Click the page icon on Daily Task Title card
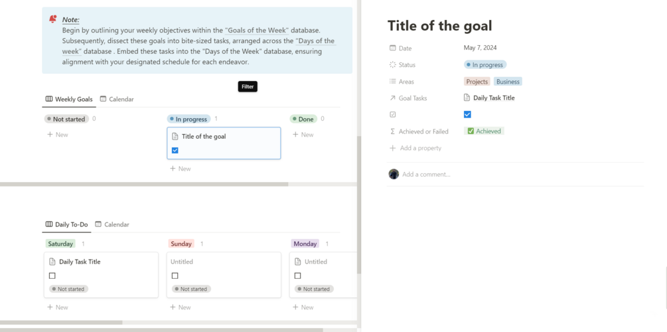The height and width of the screenshot is (332, 667). [52, 262]
